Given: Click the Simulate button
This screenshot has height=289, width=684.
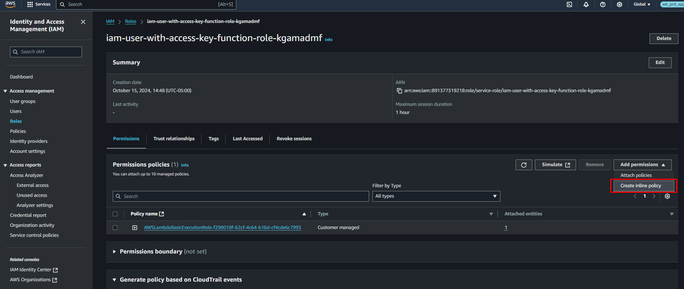Looking at the screenshot, I should click(x=555, y=165).
